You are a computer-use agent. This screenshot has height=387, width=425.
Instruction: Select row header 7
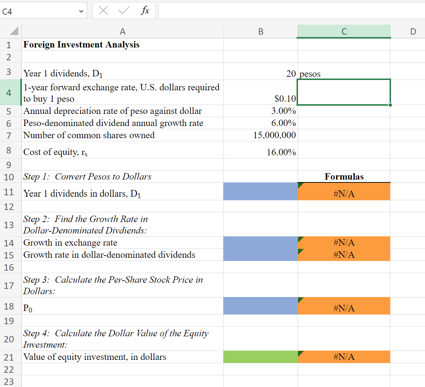coord(9,136)
